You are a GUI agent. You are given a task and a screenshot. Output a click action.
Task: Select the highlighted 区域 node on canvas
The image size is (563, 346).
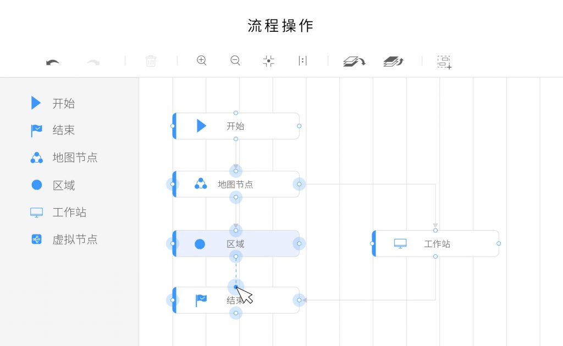click(x=236, y=243)
